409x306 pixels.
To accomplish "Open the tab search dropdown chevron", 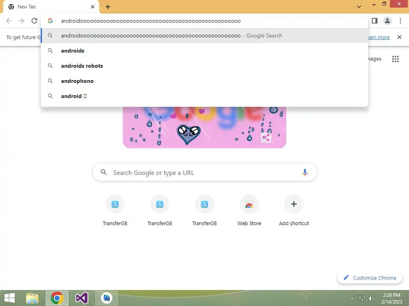I will [359, 7].
